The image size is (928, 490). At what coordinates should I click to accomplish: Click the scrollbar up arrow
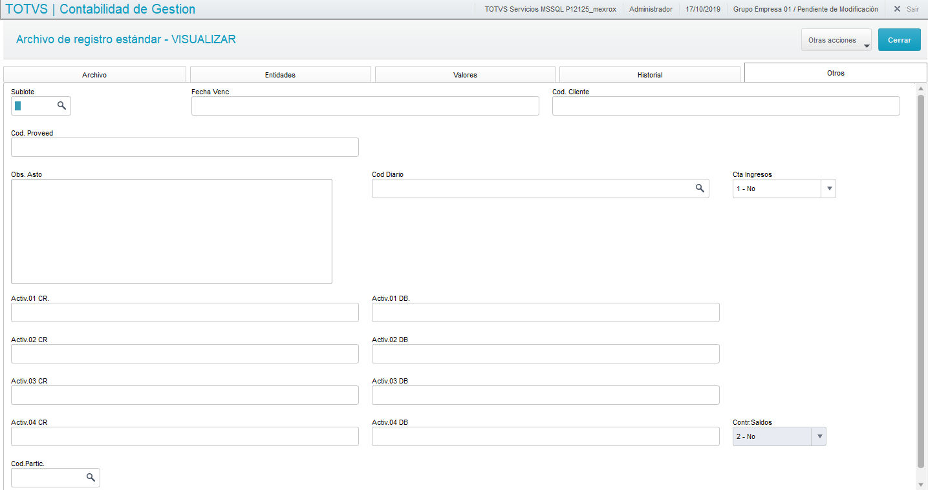pos(921,88)
